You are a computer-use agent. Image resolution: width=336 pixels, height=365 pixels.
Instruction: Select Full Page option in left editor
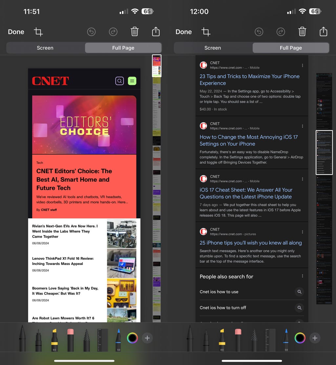[x=123, y=48]
